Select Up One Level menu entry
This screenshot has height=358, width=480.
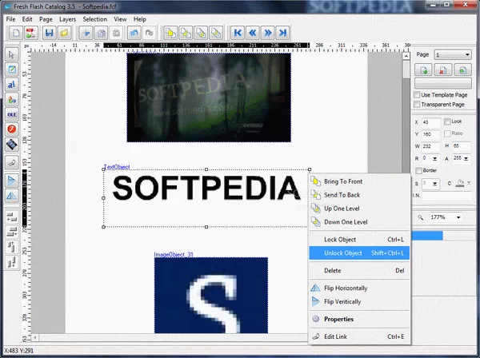[x=359, y=209]
